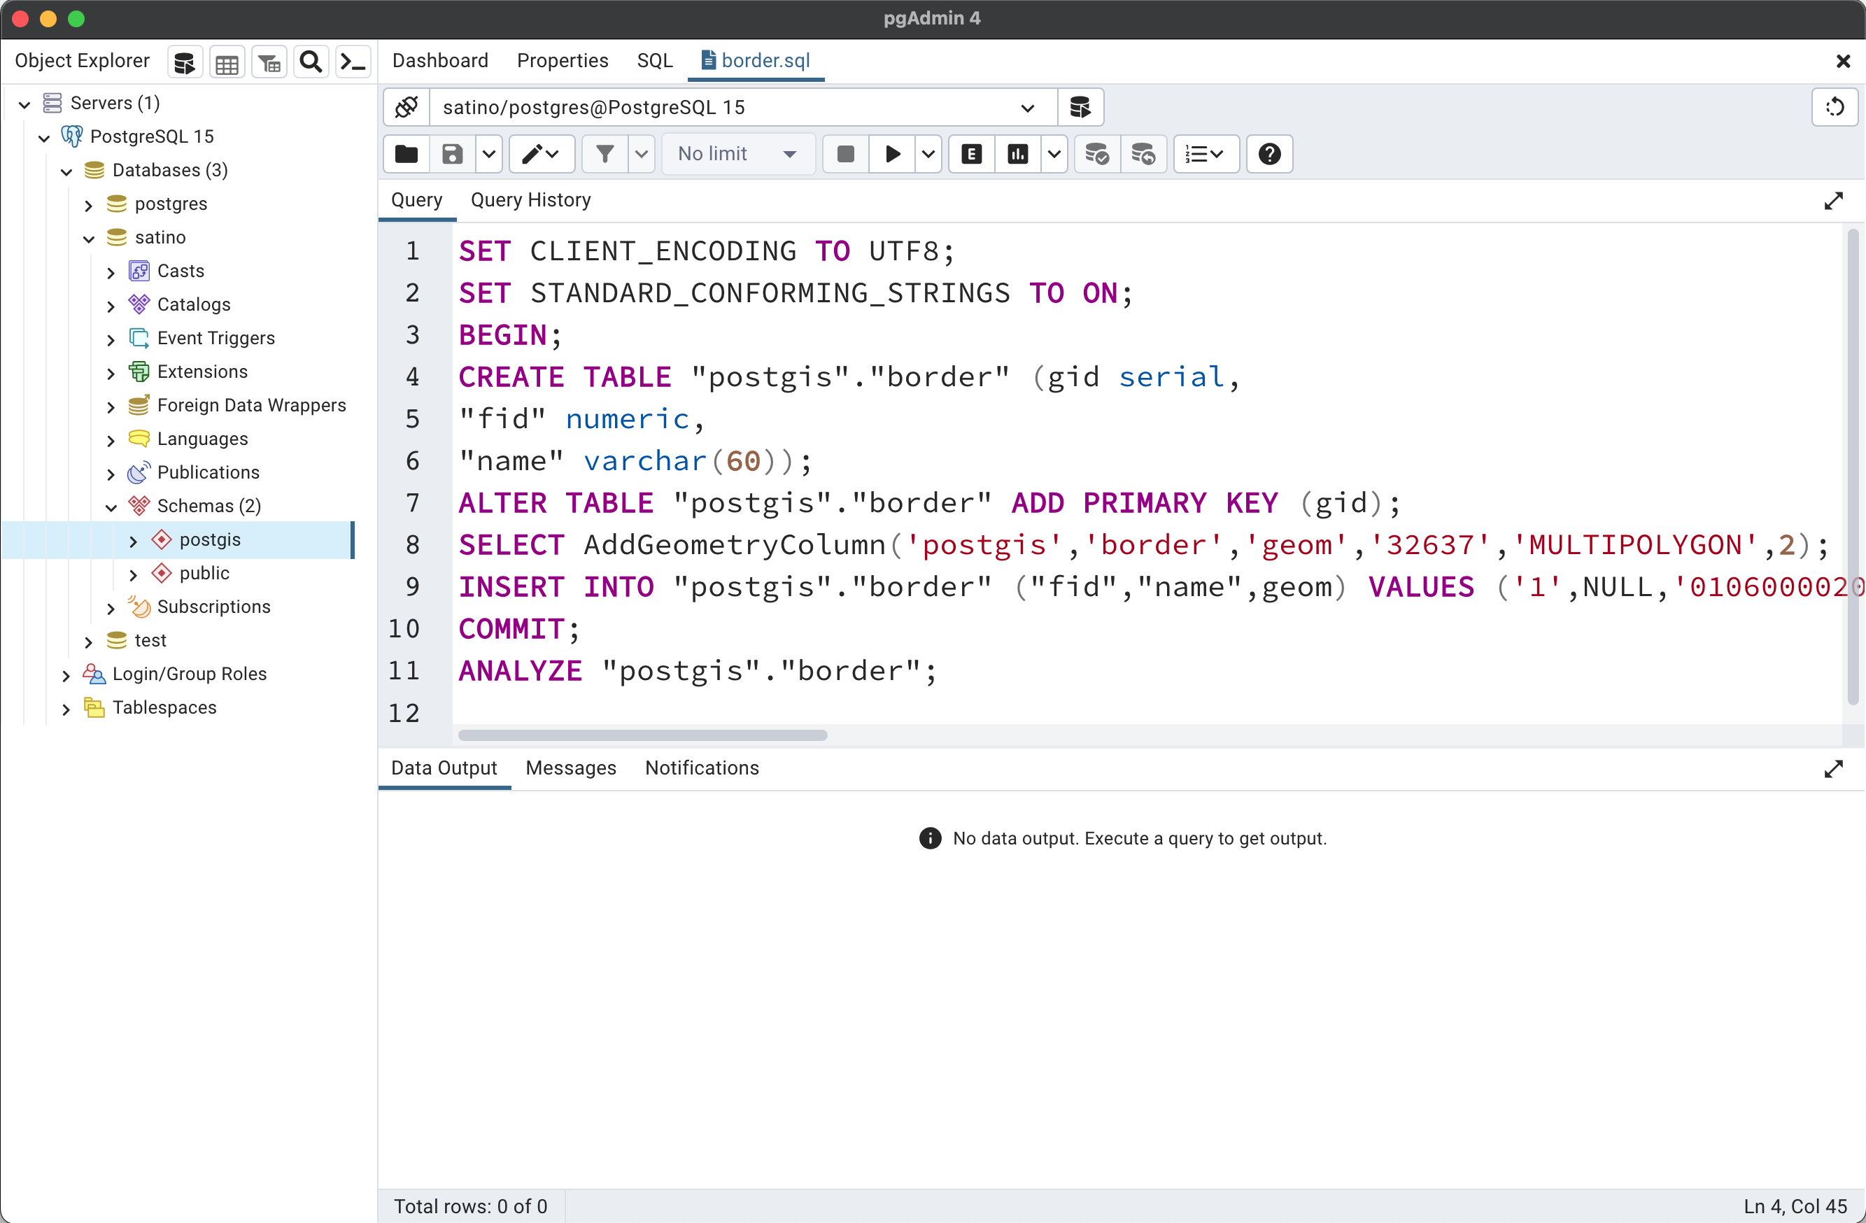
Task: Open the PSQL Tool terminal icon
Action: pyautogui.click(x=353, y=62)
